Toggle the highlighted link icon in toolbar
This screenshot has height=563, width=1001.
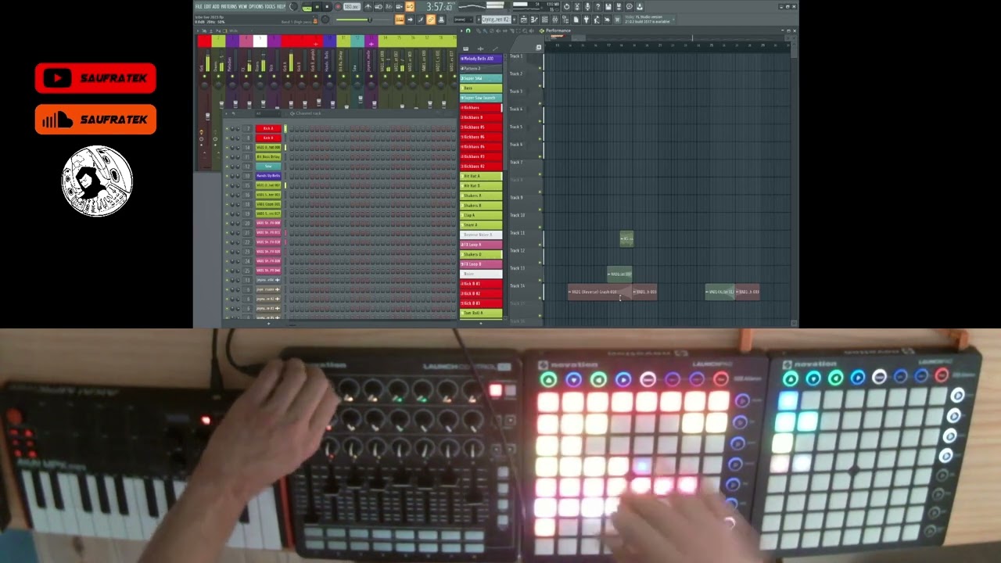pyautogui.click(x=430, y=20)
